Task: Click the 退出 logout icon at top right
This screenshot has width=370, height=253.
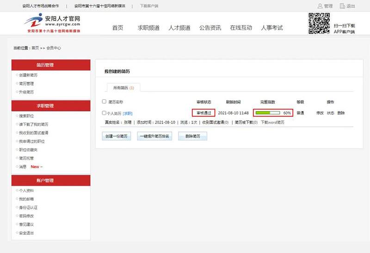Action: click(x=342, y=6)
